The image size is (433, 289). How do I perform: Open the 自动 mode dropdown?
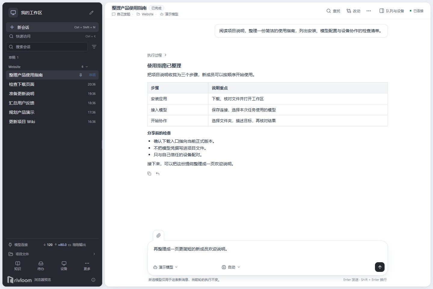(231, 267)
